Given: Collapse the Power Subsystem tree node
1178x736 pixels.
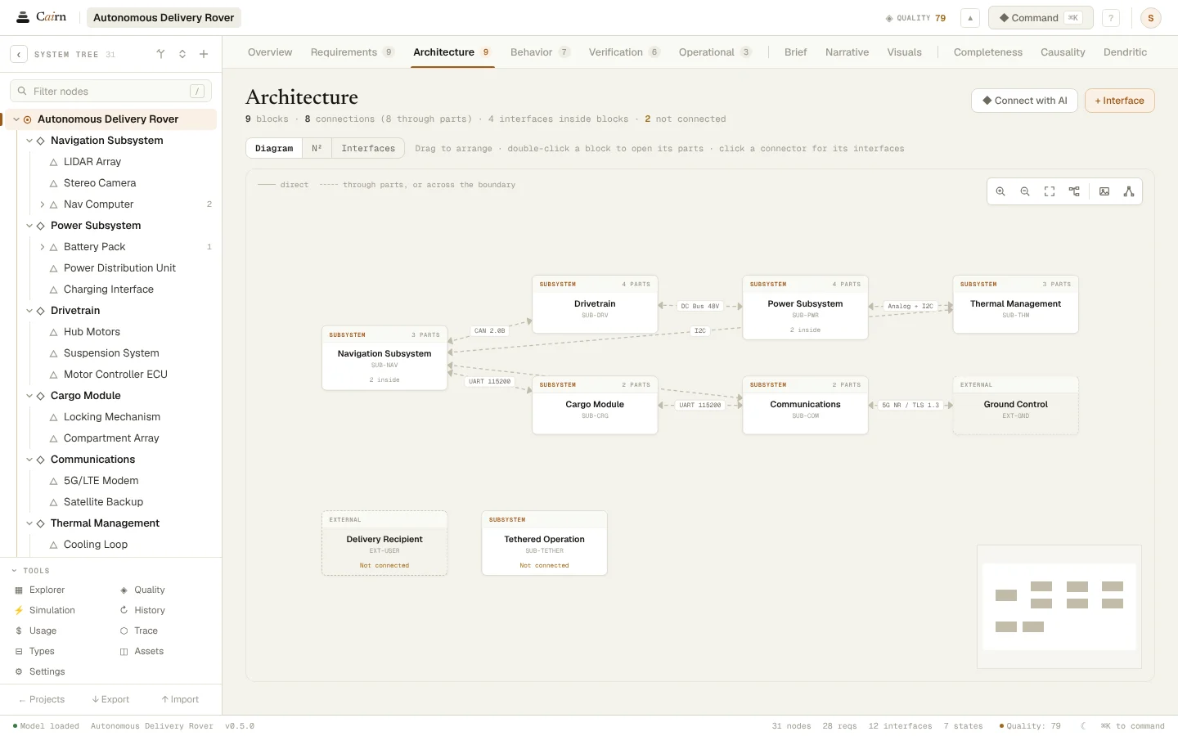Looking at the screenshot, I should (29, 226).
